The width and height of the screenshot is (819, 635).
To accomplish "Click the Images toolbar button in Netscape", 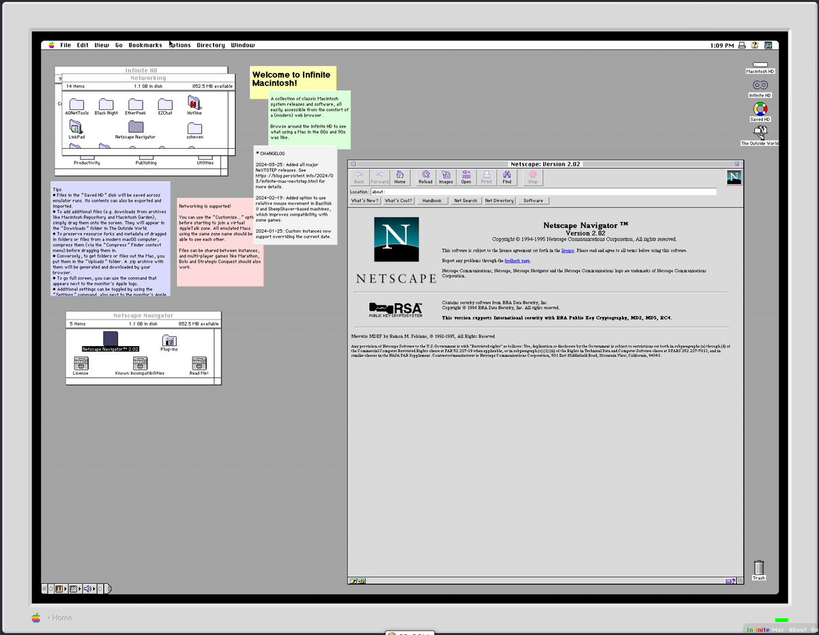I will tap(446, 177).
